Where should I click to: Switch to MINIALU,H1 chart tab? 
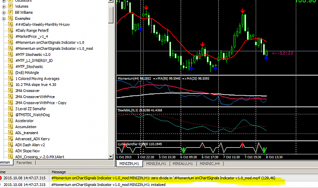tap(183, 164)
